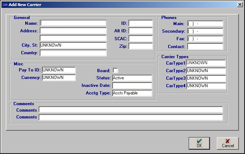Click the Pay To ID field
The height and width of the screenshot is (154, 245).
click(59, 70)
